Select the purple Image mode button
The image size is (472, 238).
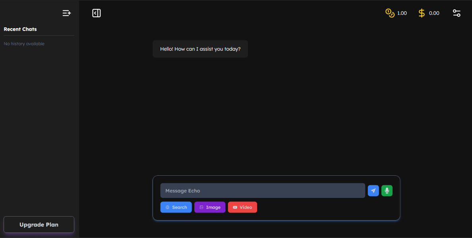210,207
